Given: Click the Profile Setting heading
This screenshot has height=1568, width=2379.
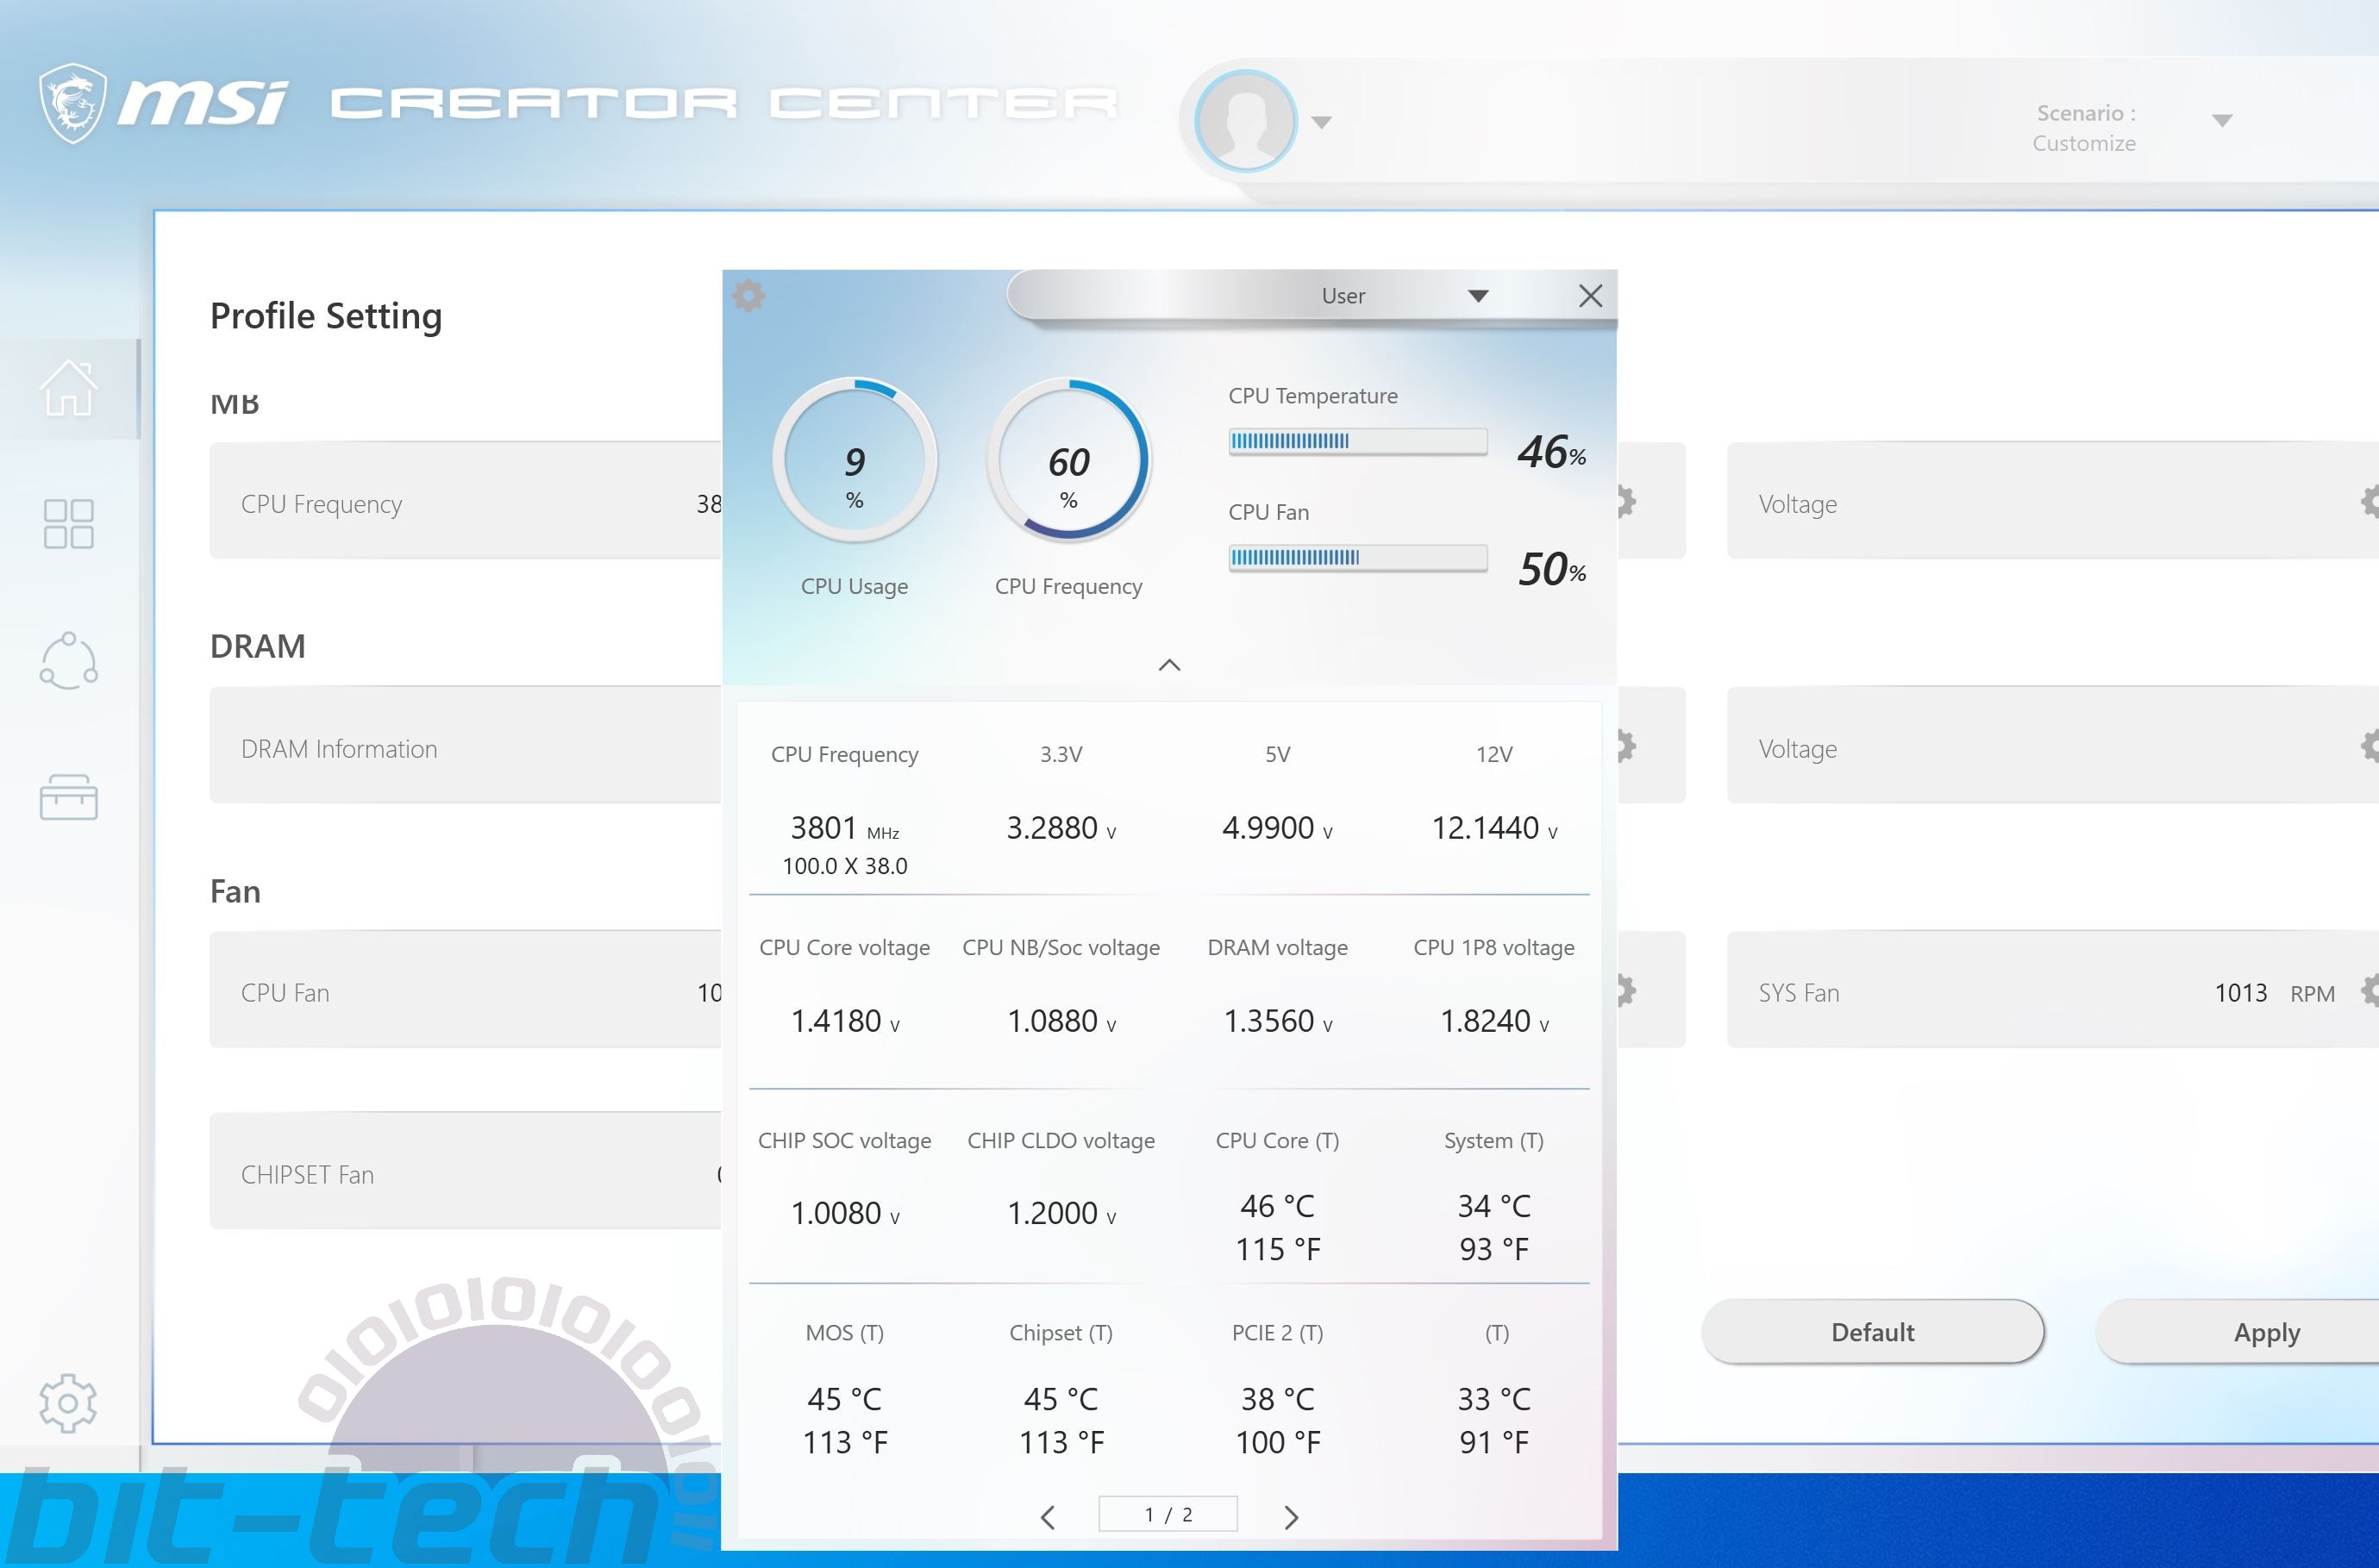Looking at the screenshot, I should pyautogui.click(x=326, y=316).
